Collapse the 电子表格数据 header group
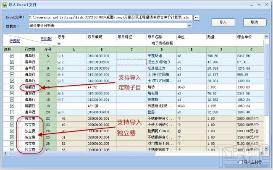The image size is (273, 170). pyautogui.click(x=59, y=43)
